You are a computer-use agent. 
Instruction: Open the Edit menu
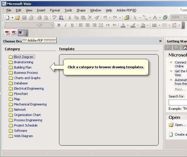point(18,10)
